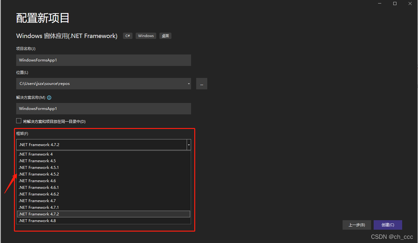Click into the 解决方案名称 solution name field

point(104,109)
